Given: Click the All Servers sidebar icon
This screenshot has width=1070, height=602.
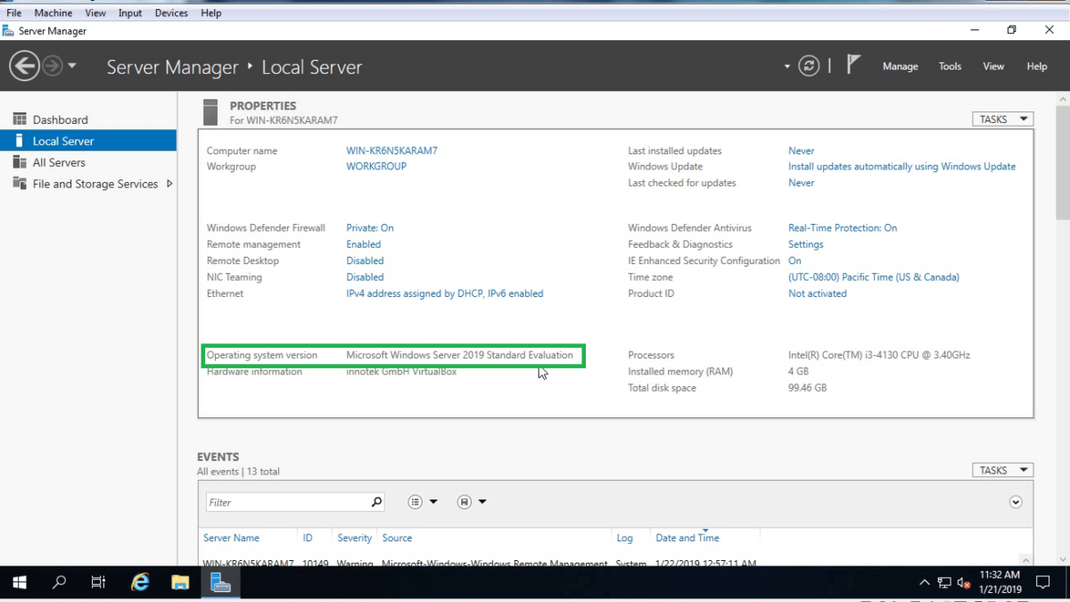Looking at the screenshot, I should (18, 162).
